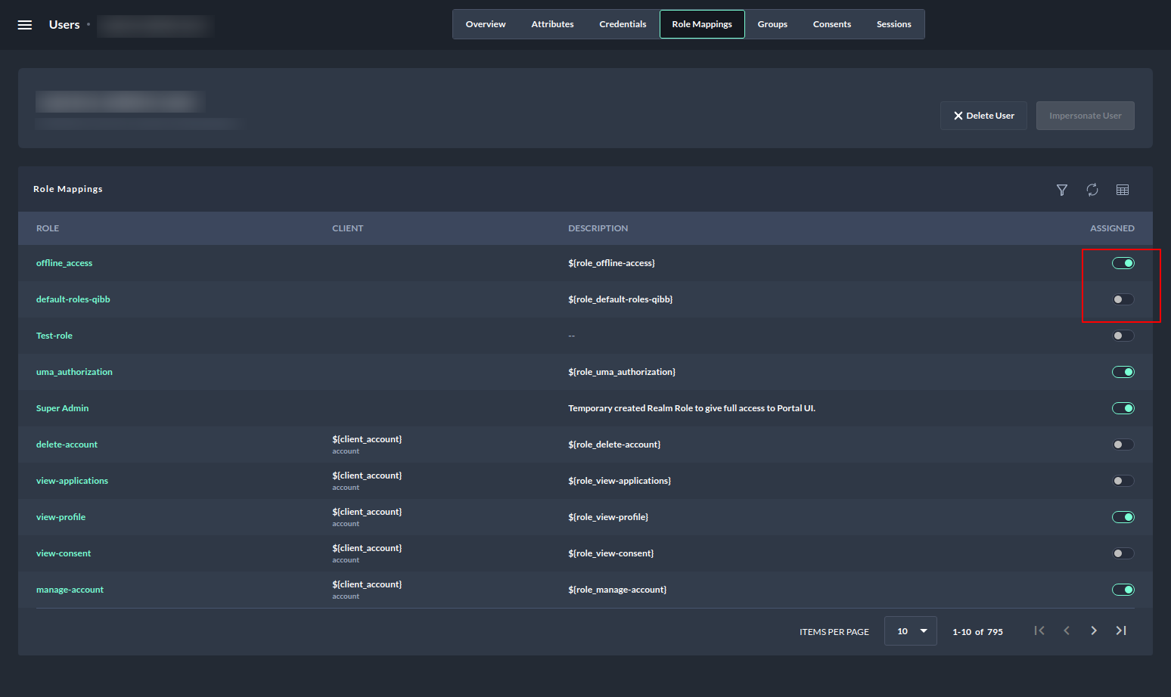Go to the next page of roles
The image size is (1171, 697).
pos(1094,630)
